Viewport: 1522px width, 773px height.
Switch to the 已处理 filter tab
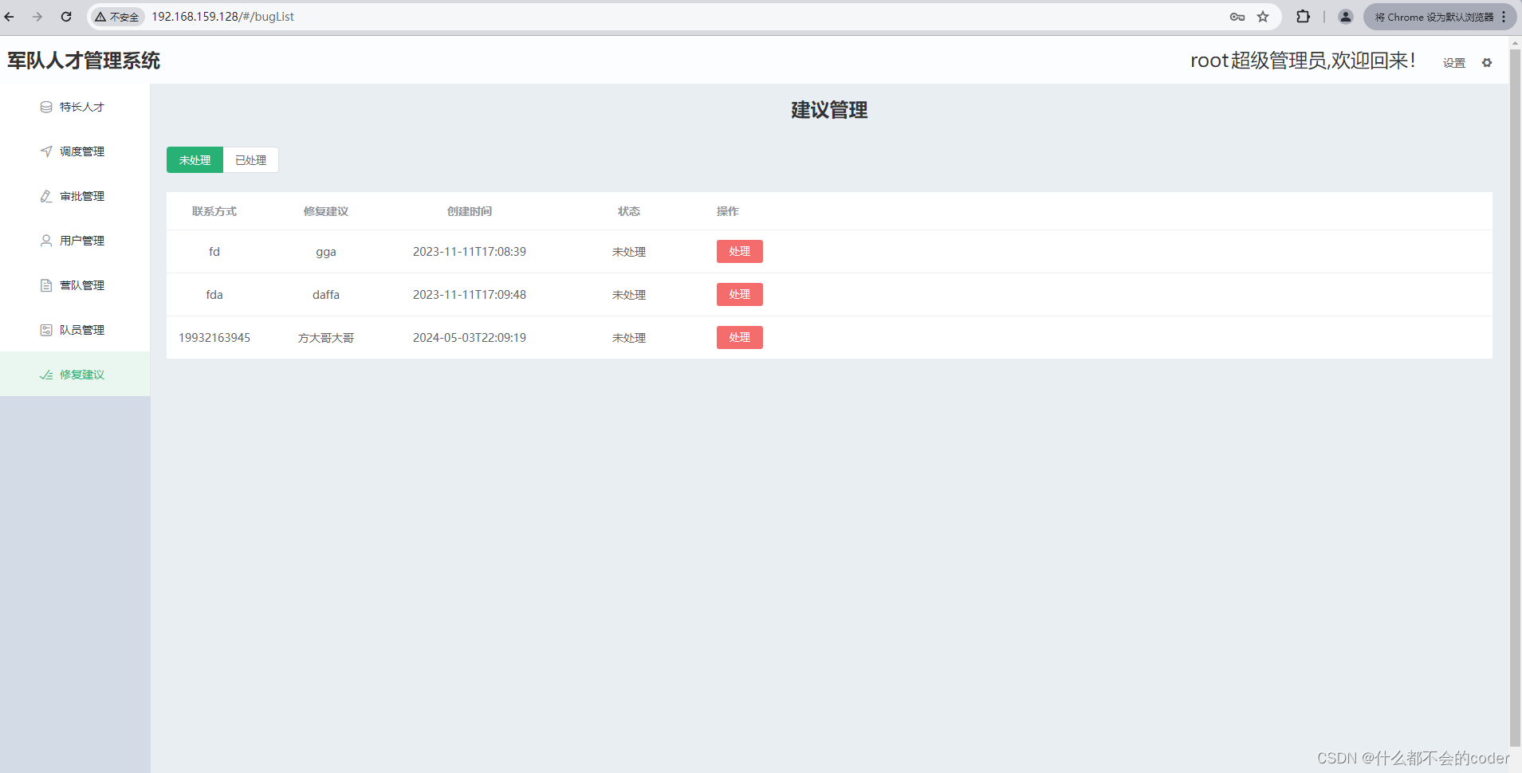pos(251,160)
